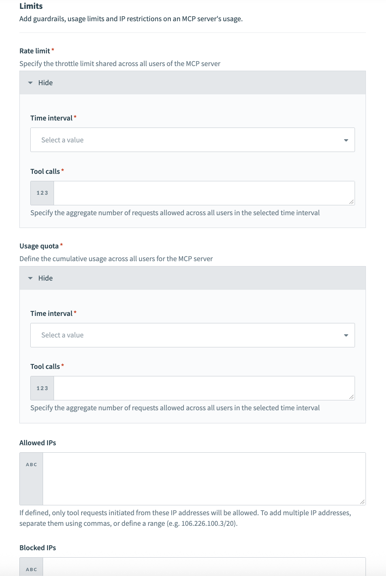Collapse the Usage quota section via Hide
The image size is (386, 576).
46,278
